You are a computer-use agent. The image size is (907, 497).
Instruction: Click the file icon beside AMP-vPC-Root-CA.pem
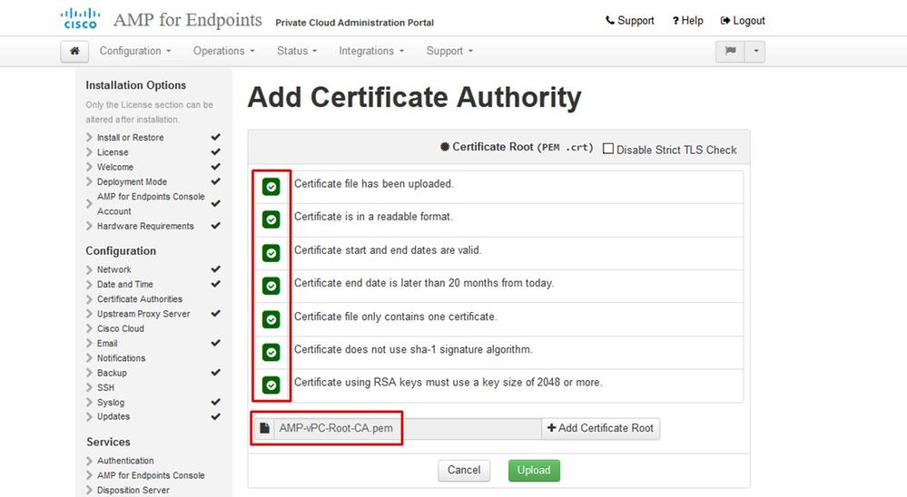tap(264, 428)
